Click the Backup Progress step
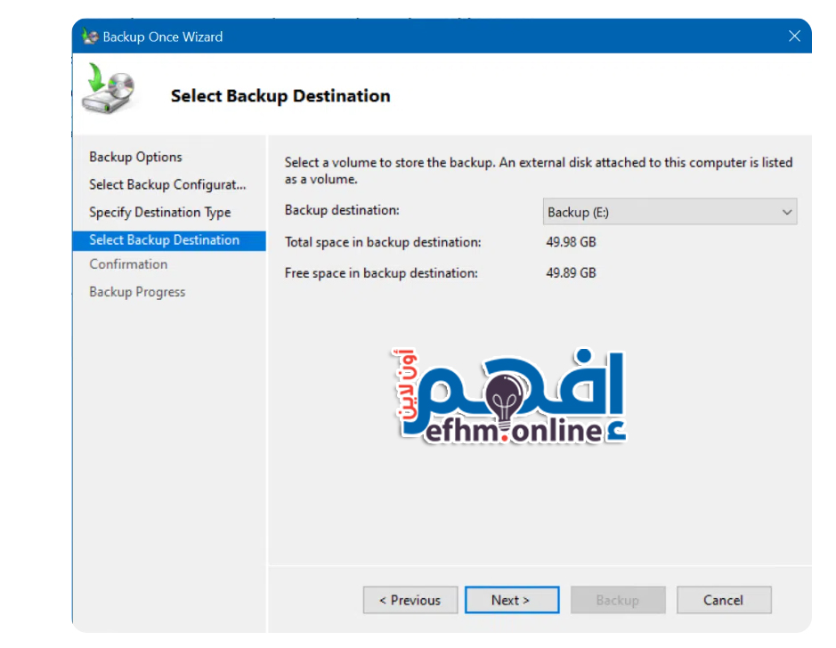Screen dimensions: 836x648 pyautogui.click(x=137, y=291)
